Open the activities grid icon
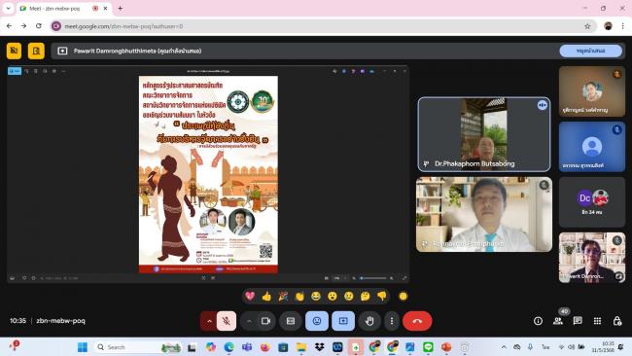Screen dimensions: 632x356 pos(597,321)
